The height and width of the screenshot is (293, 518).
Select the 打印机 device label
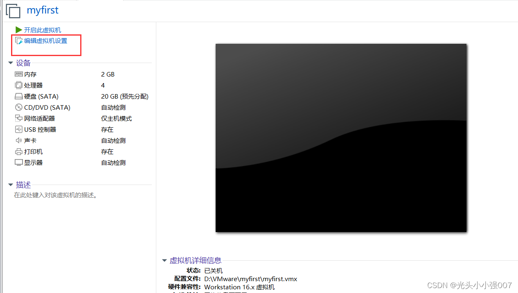[34, 151]
